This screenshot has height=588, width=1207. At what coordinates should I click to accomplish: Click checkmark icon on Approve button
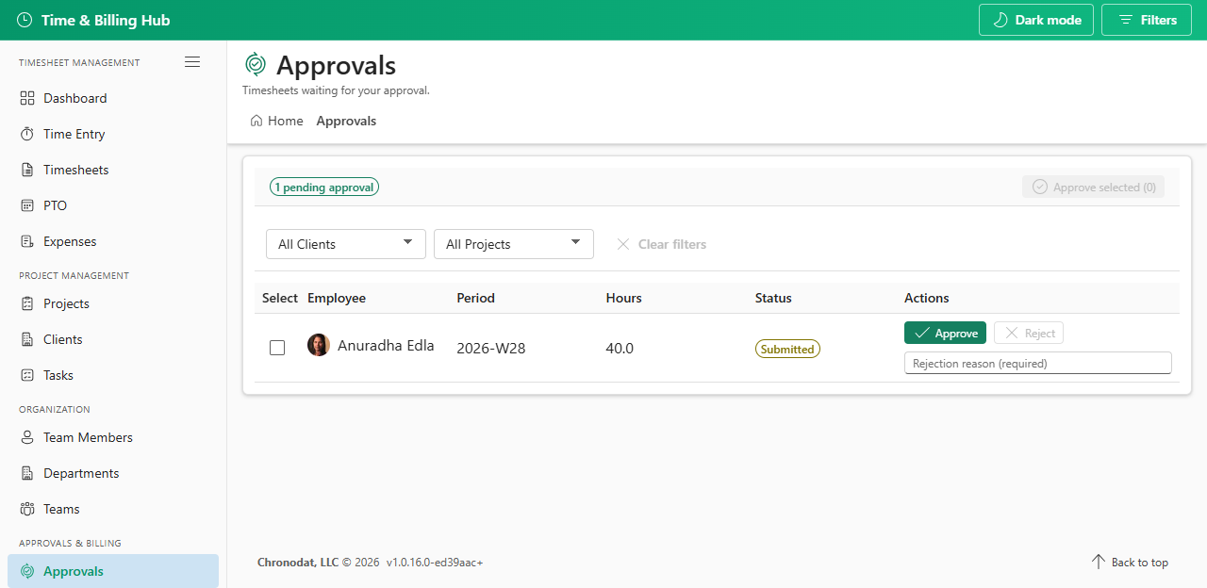pyautogui.click(x=922, y=334)
